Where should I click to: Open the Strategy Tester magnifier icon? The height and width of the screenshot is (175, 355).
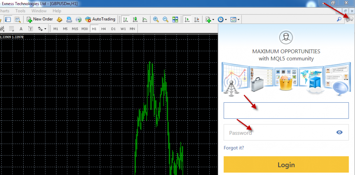[x=18, y=19]
